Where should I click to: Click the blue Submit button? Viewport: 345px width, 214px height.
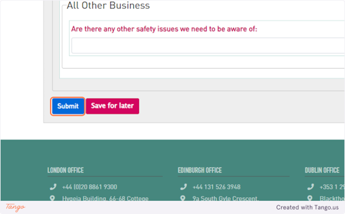[68, 106]
